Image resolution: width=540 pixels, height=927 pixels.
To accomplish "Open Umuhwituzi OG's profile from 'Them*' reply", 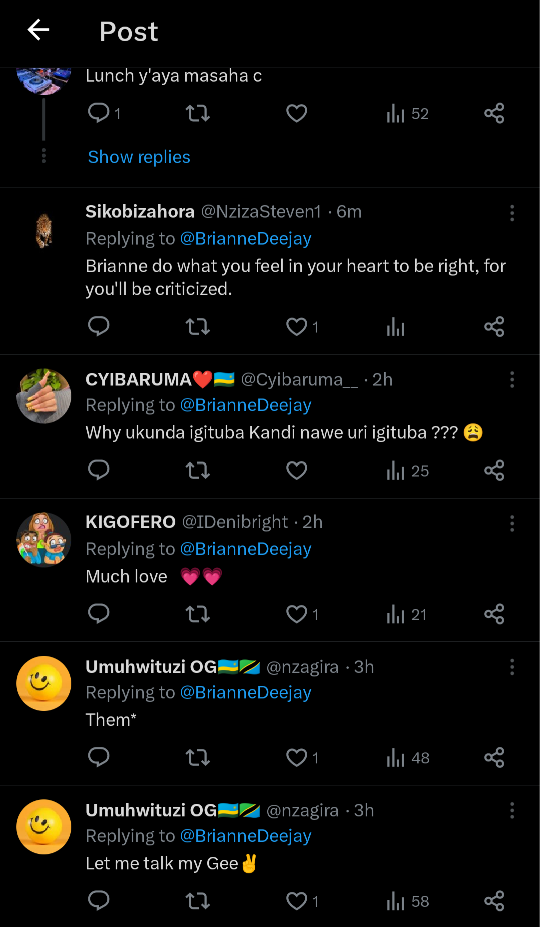I will pos(44,683).
